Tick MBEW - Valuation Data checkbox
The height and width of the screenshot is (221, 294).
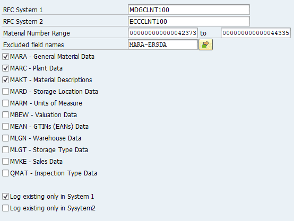6,115
